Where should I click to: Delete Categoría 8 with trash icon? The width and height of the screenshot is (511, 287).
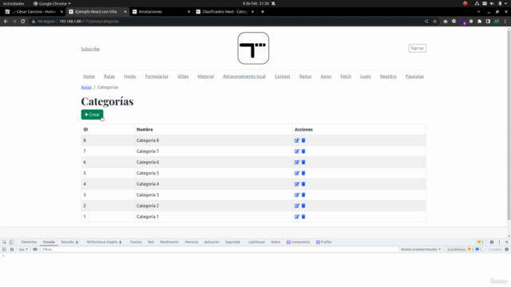click(x=303, y=140)
